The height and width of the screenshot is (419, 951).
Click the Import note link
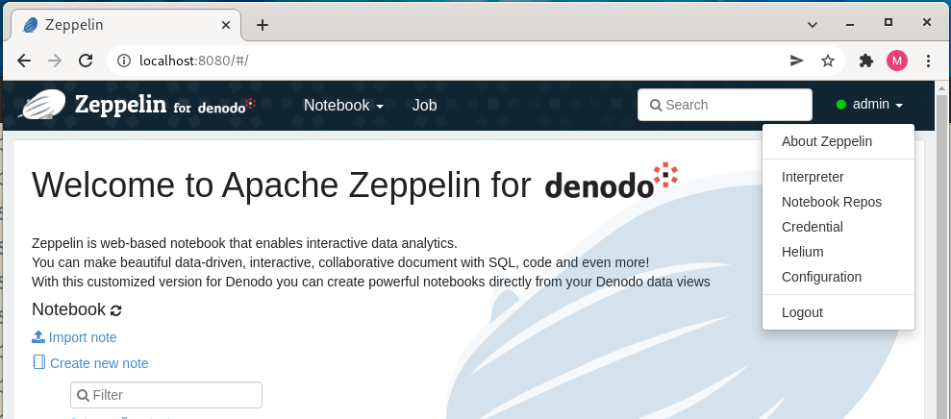click(x=74, y=337)
